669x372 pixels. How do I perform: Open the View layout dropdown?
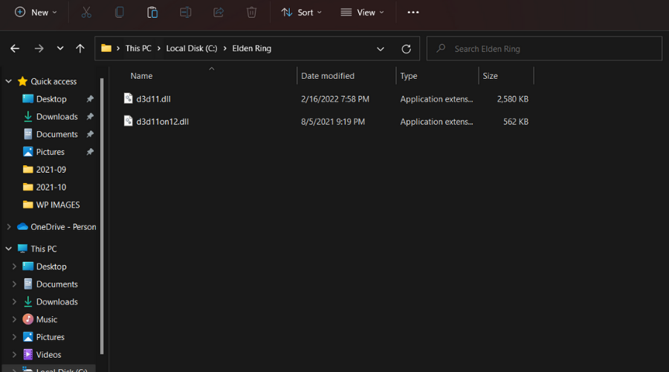point(362,13)
